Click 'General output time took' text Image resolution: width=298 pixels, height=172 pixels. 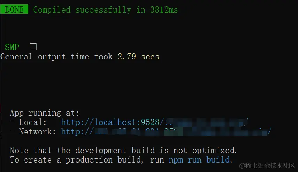pyautogui.click(x=57, y=57)
